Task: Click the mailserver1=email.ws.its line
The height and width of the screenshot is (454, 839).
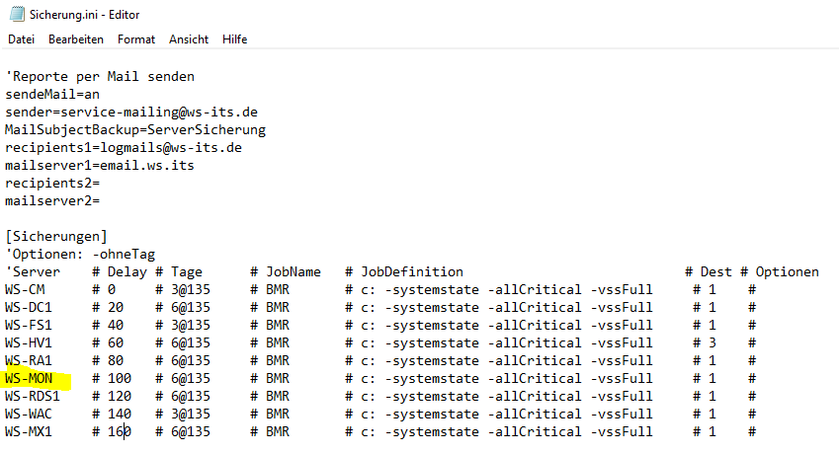Action: 100,166
